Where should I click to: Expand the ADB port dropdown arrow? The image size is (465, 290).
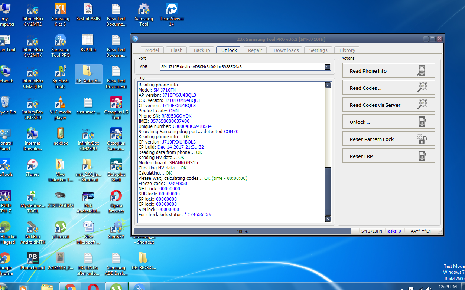[x=327, y=67]
